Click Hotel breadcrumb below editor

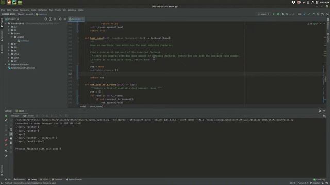(x=82, y=106)
